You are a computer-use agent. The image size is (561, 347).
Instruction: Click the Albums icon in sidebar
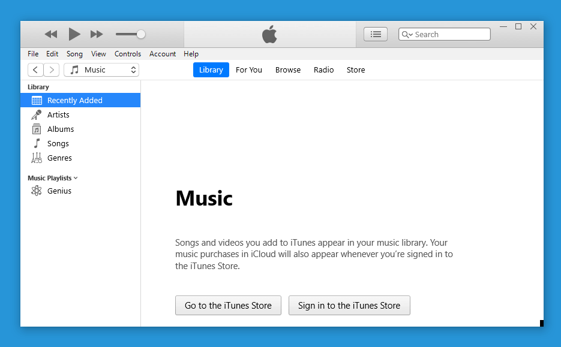point(37,129)
